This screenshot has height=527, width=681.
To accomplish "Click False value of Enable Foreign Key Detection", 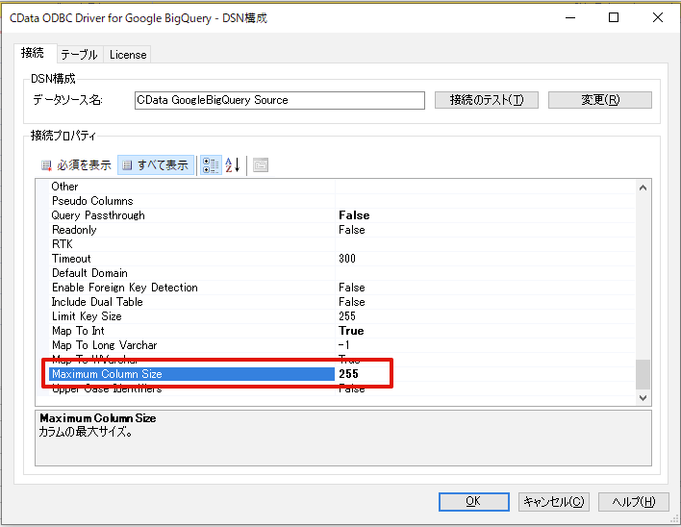I will (352, 288).
